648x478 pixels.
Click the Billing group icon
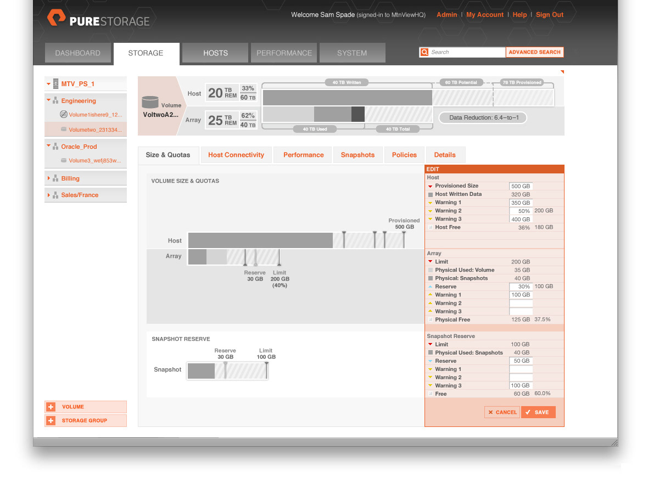[55, 178]
